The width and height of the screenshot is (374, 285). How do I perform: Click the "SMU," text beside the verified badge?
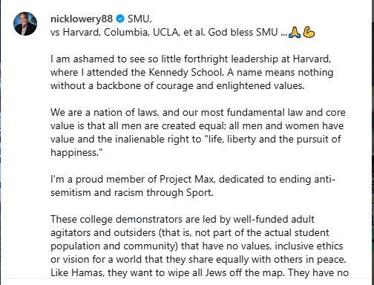pyautogui.click(x=140, y=19)
